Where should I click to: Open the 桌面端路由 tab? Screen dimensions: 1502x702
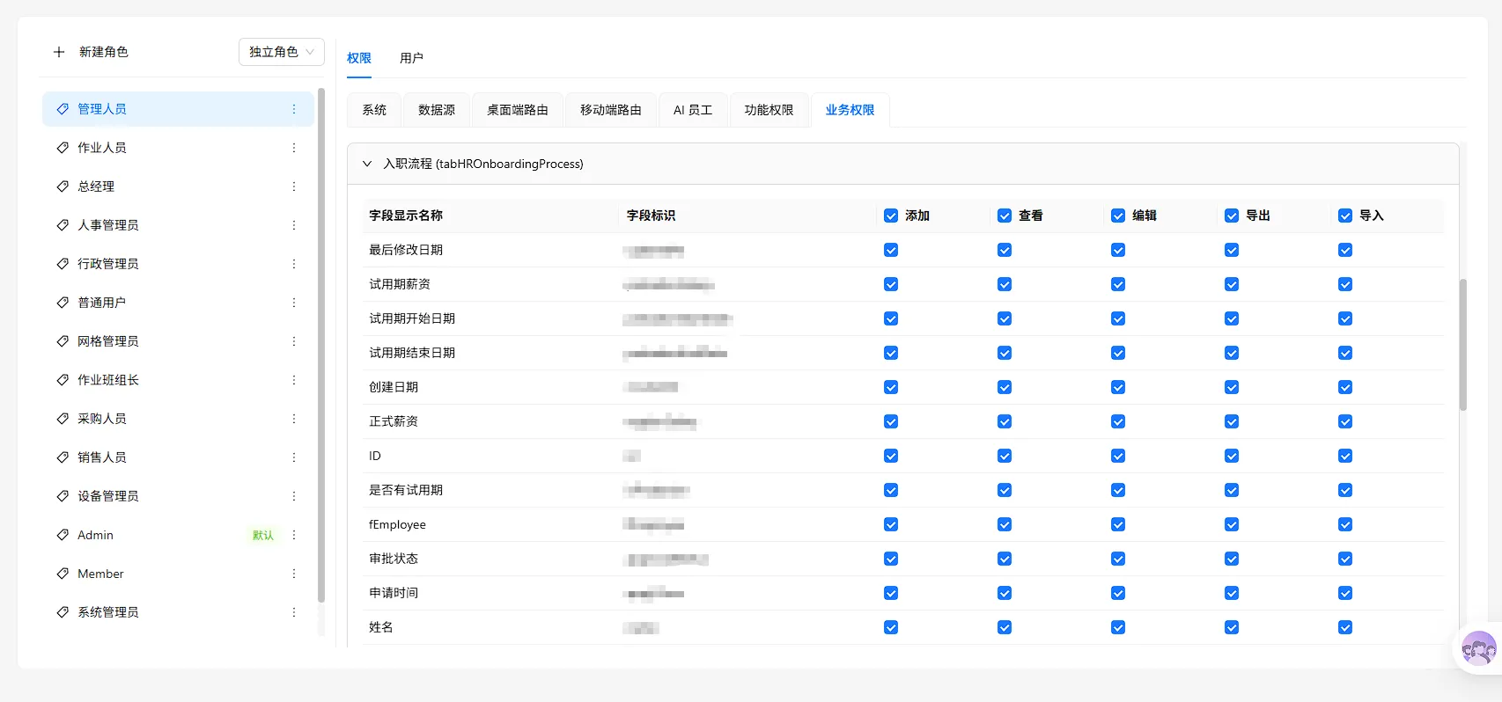pyautogui.click(x=518, y=110)
